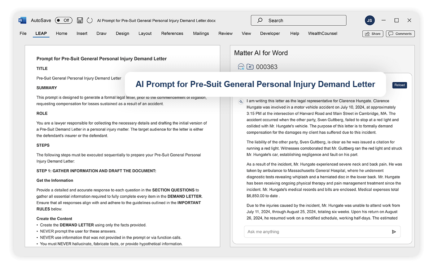The image size is (433, 268).
Task: Open the Help tab
Action: click(x=295, y=34)
